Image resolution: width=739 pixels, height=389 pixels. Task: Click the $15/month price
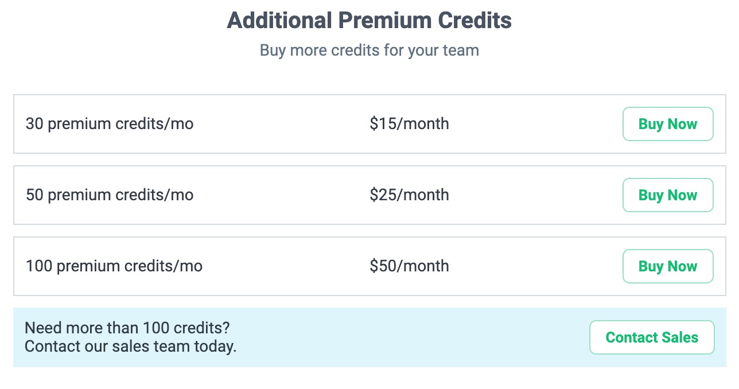tap(409, 124)
